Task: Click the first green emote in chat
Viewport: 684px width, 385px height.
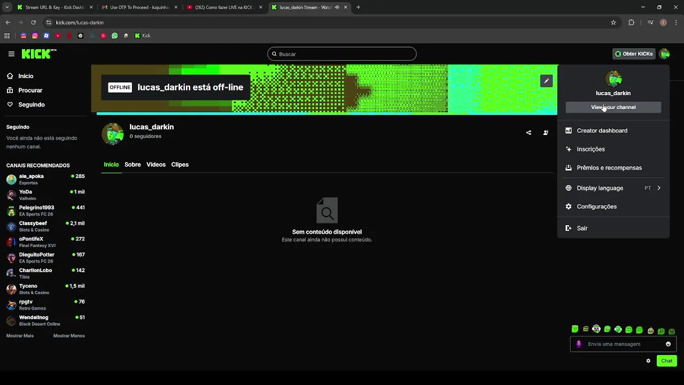Action: (x=575, y=329)
